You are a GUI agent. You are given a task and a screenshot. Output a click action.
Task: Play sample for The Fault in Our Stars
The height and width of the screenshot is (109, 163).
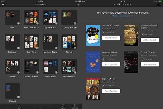[108, 32]
